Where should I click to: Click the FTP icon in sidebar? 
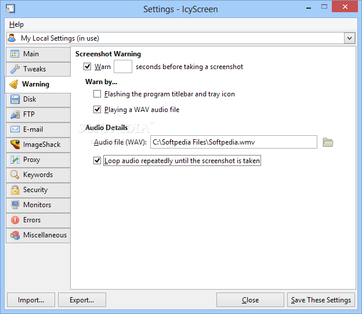tap(15, 114)
